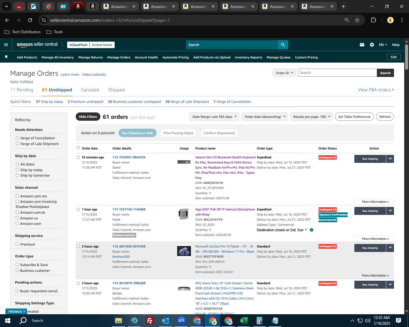Select the All dates radio option
Screen dimensions: 409x327
click(x=17, y=164)
